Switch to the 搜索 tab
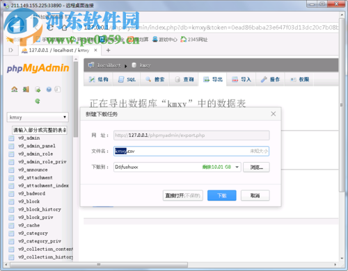This screenshot has width=348, height=271. coord(155,79)
